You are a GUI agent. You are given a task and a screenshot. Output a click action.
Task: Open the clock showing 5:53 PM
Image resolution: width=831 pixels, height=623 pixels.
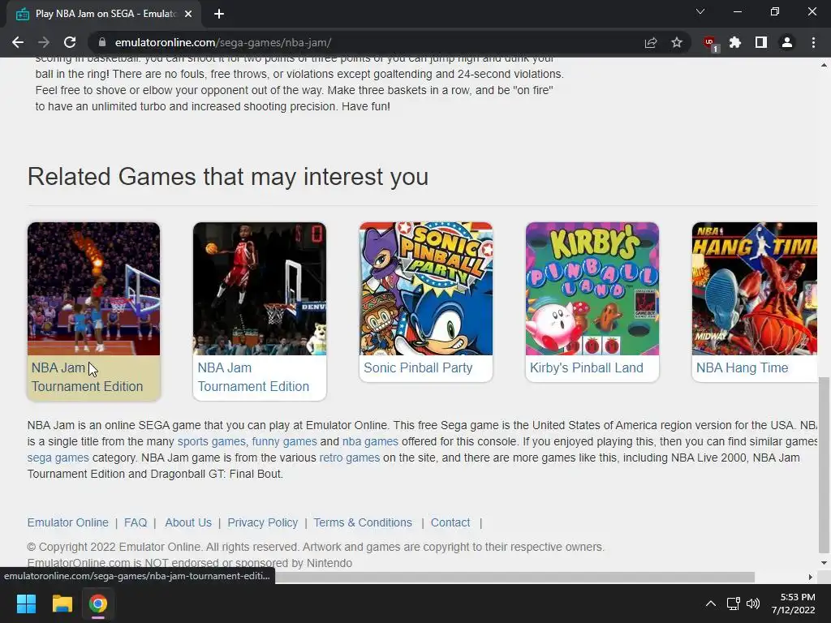(x=794, y=604)
